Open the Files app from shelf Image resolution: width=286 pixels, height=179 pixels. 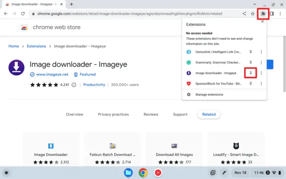point(128,172)
